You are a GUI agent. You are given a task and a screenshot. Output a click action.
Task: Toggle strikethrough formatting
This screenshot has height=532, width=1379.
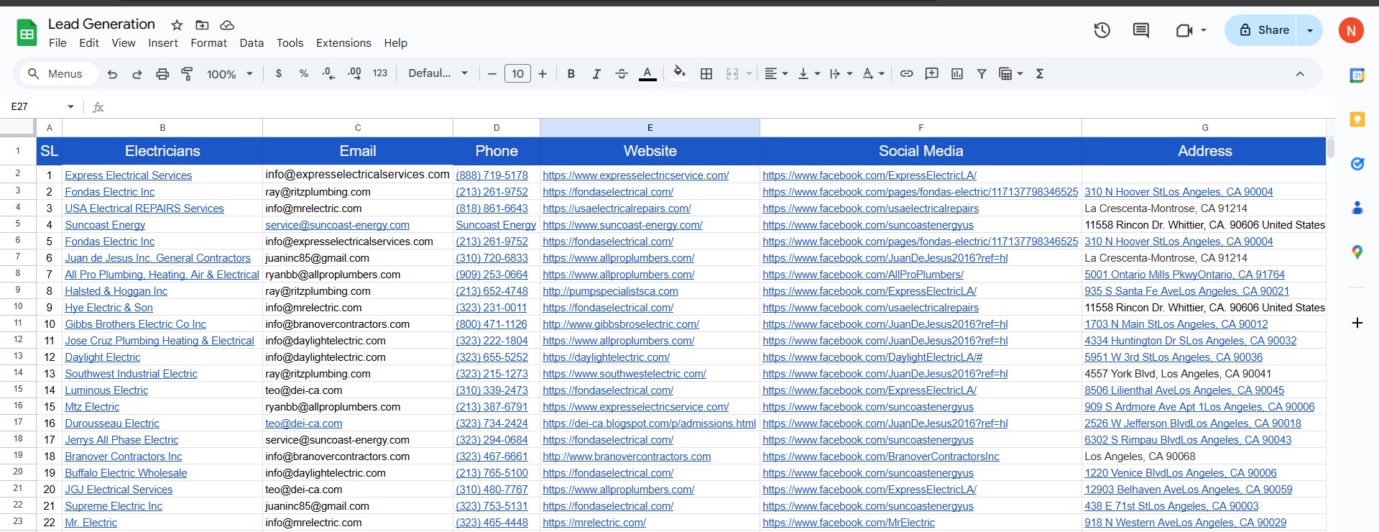click(622, 74)
